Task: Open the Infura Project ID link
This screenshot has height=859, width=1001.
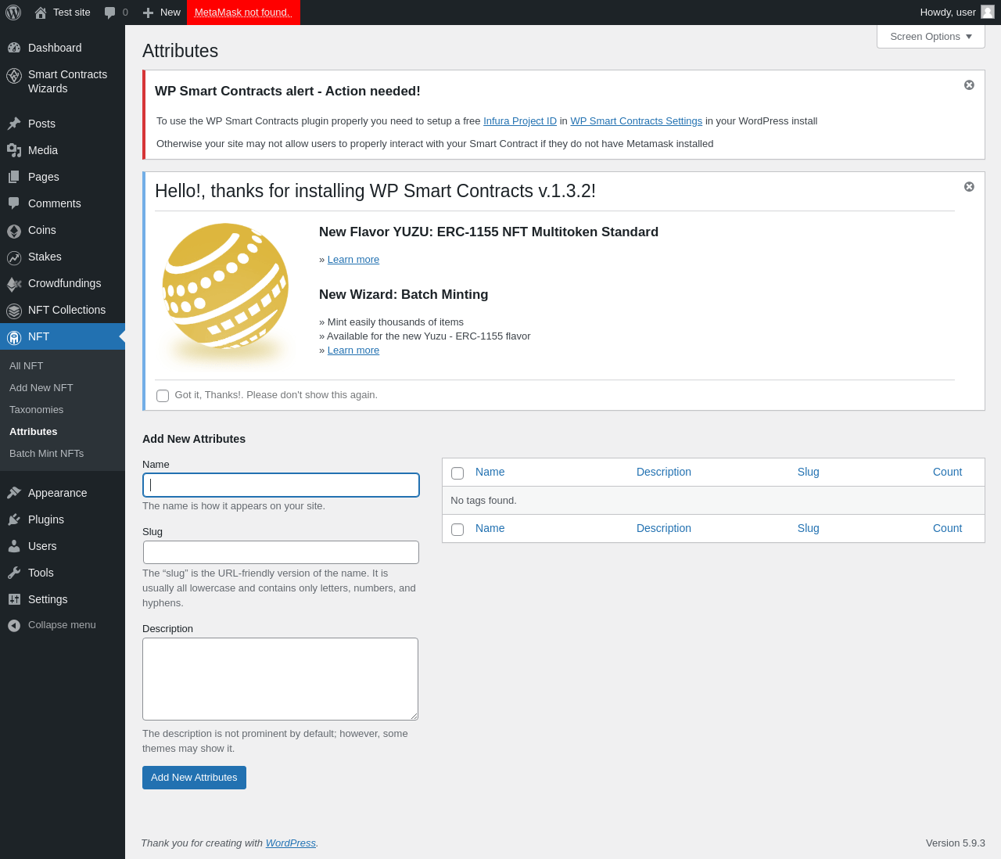Action: click(520, 121)
